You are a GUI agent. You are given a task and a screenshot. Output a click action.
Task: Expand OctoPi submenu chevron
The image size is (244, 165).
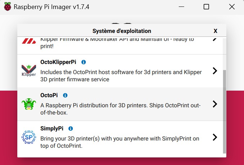(215, 104)
